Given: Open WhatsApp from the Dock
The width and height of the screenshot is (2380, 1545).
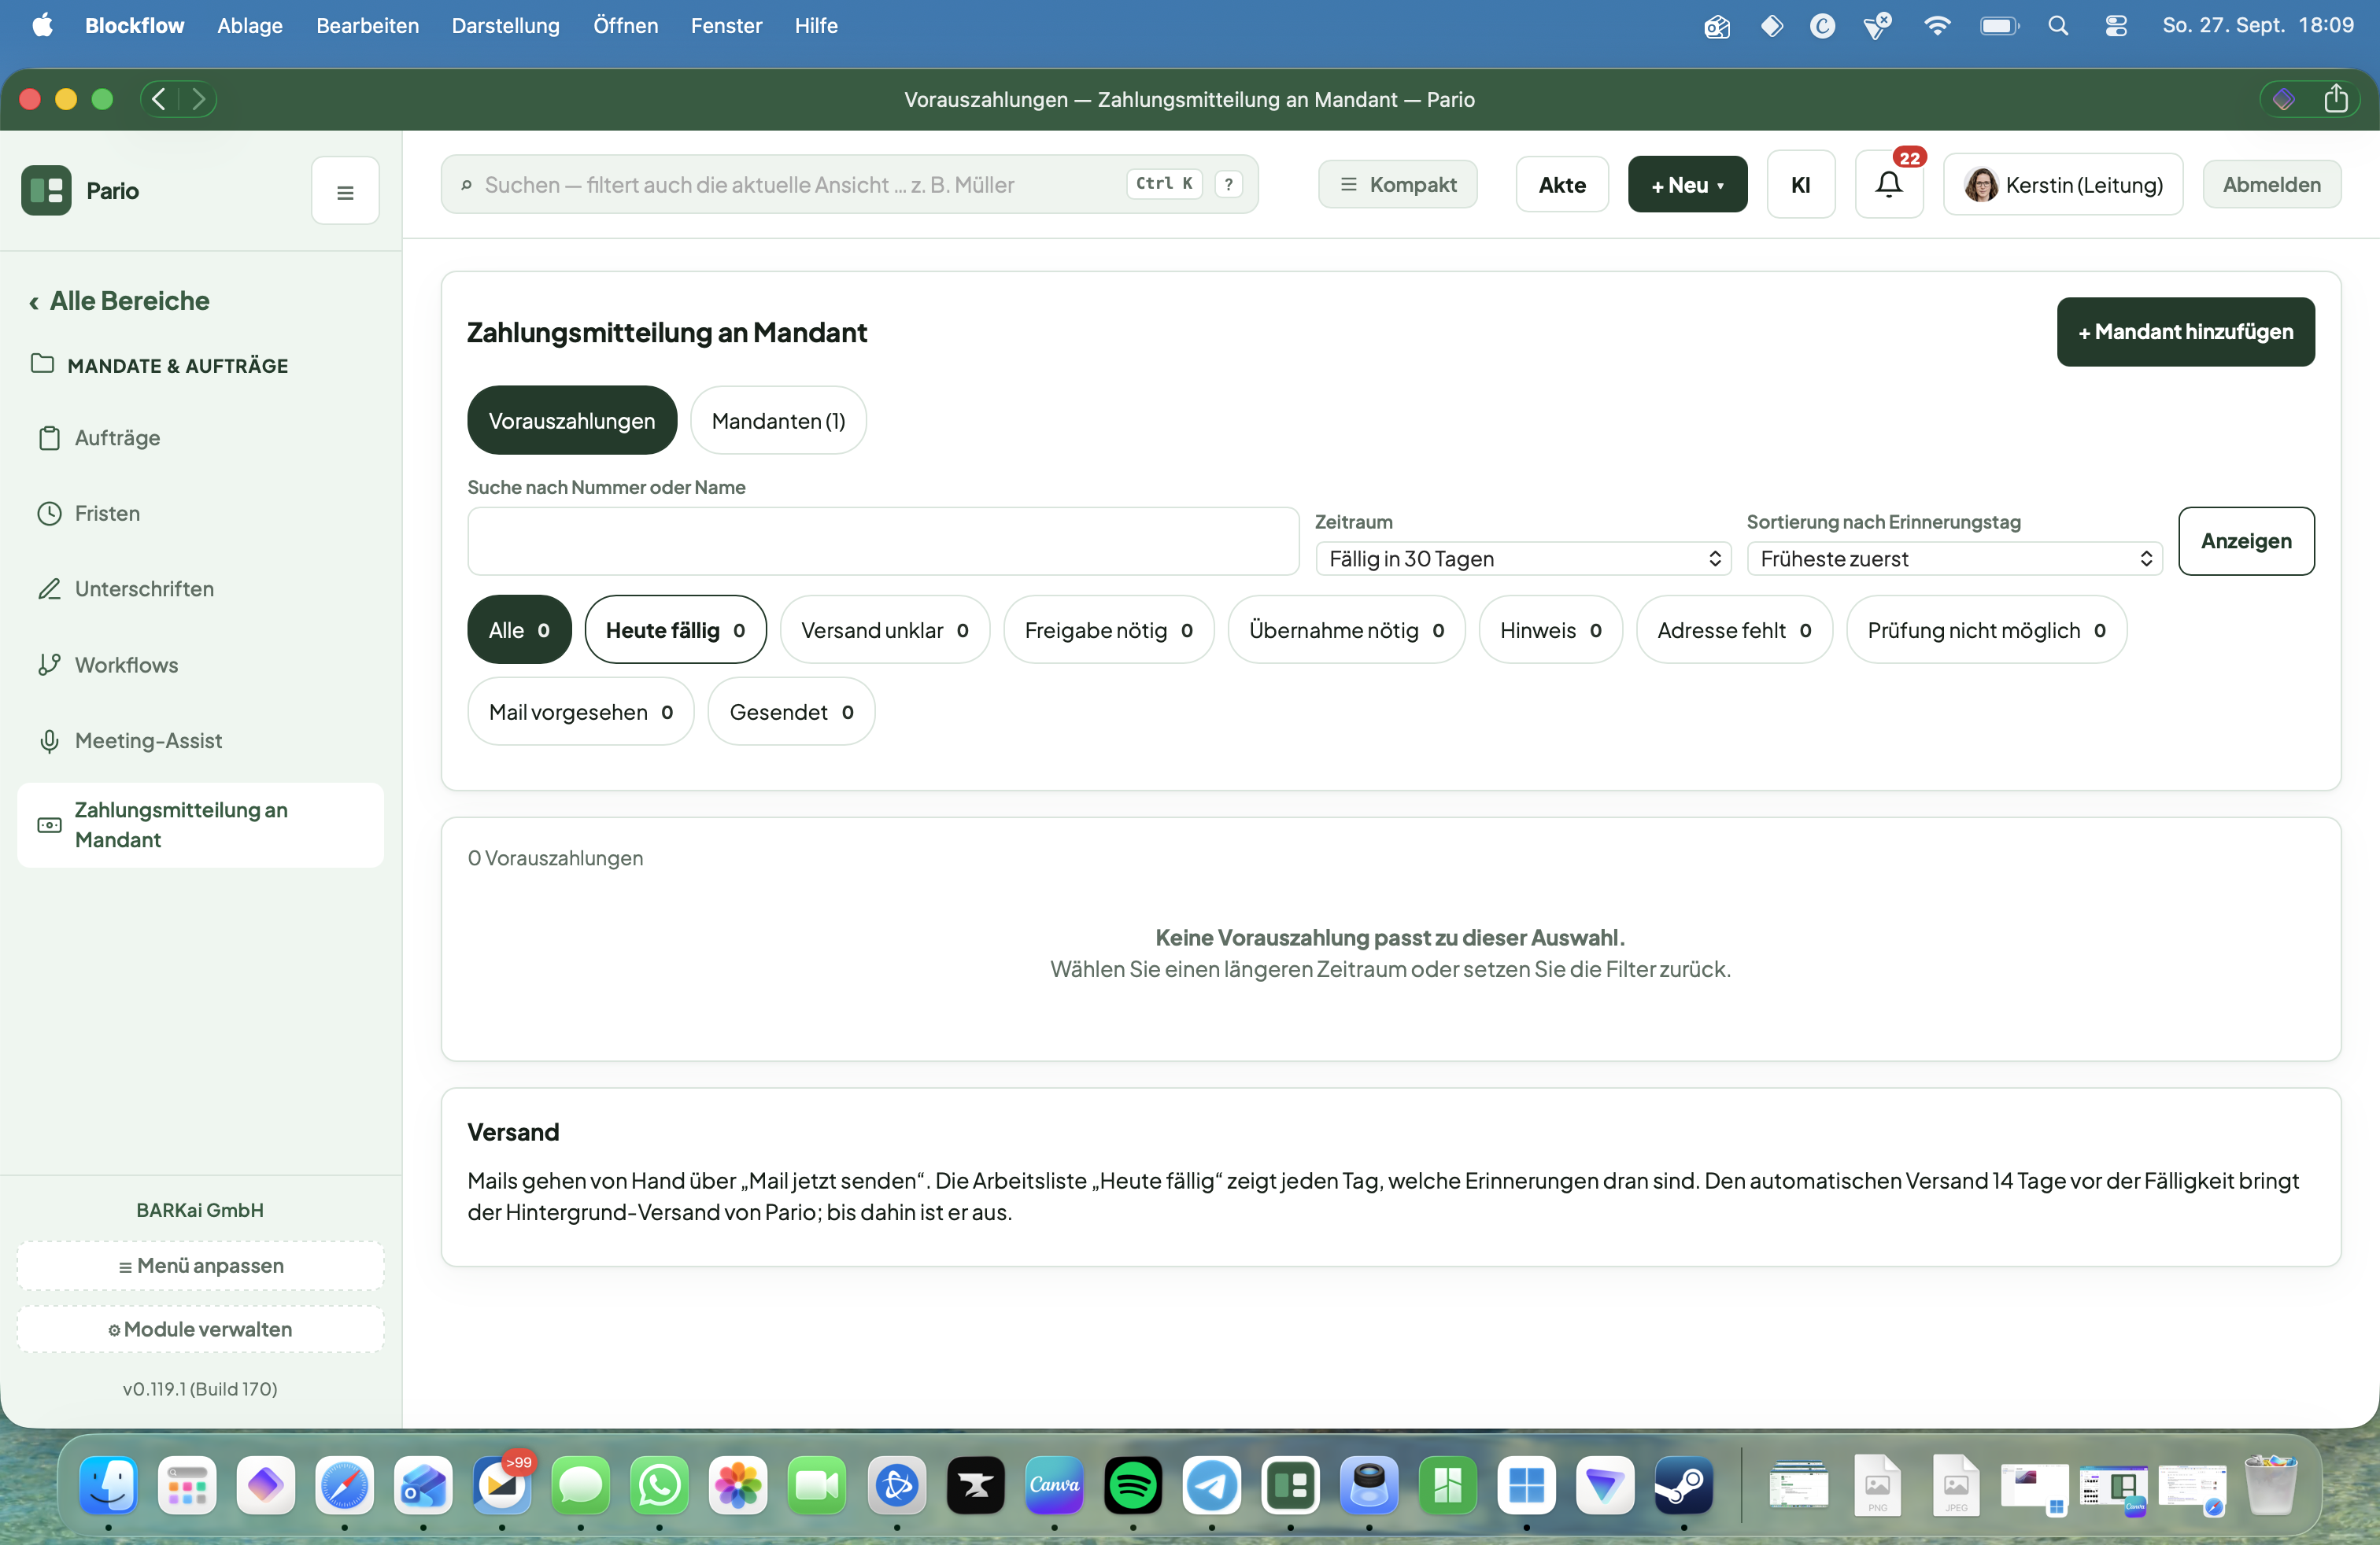Looking at the screenshot, I should pyautogui.click(x=659, y=1485).
